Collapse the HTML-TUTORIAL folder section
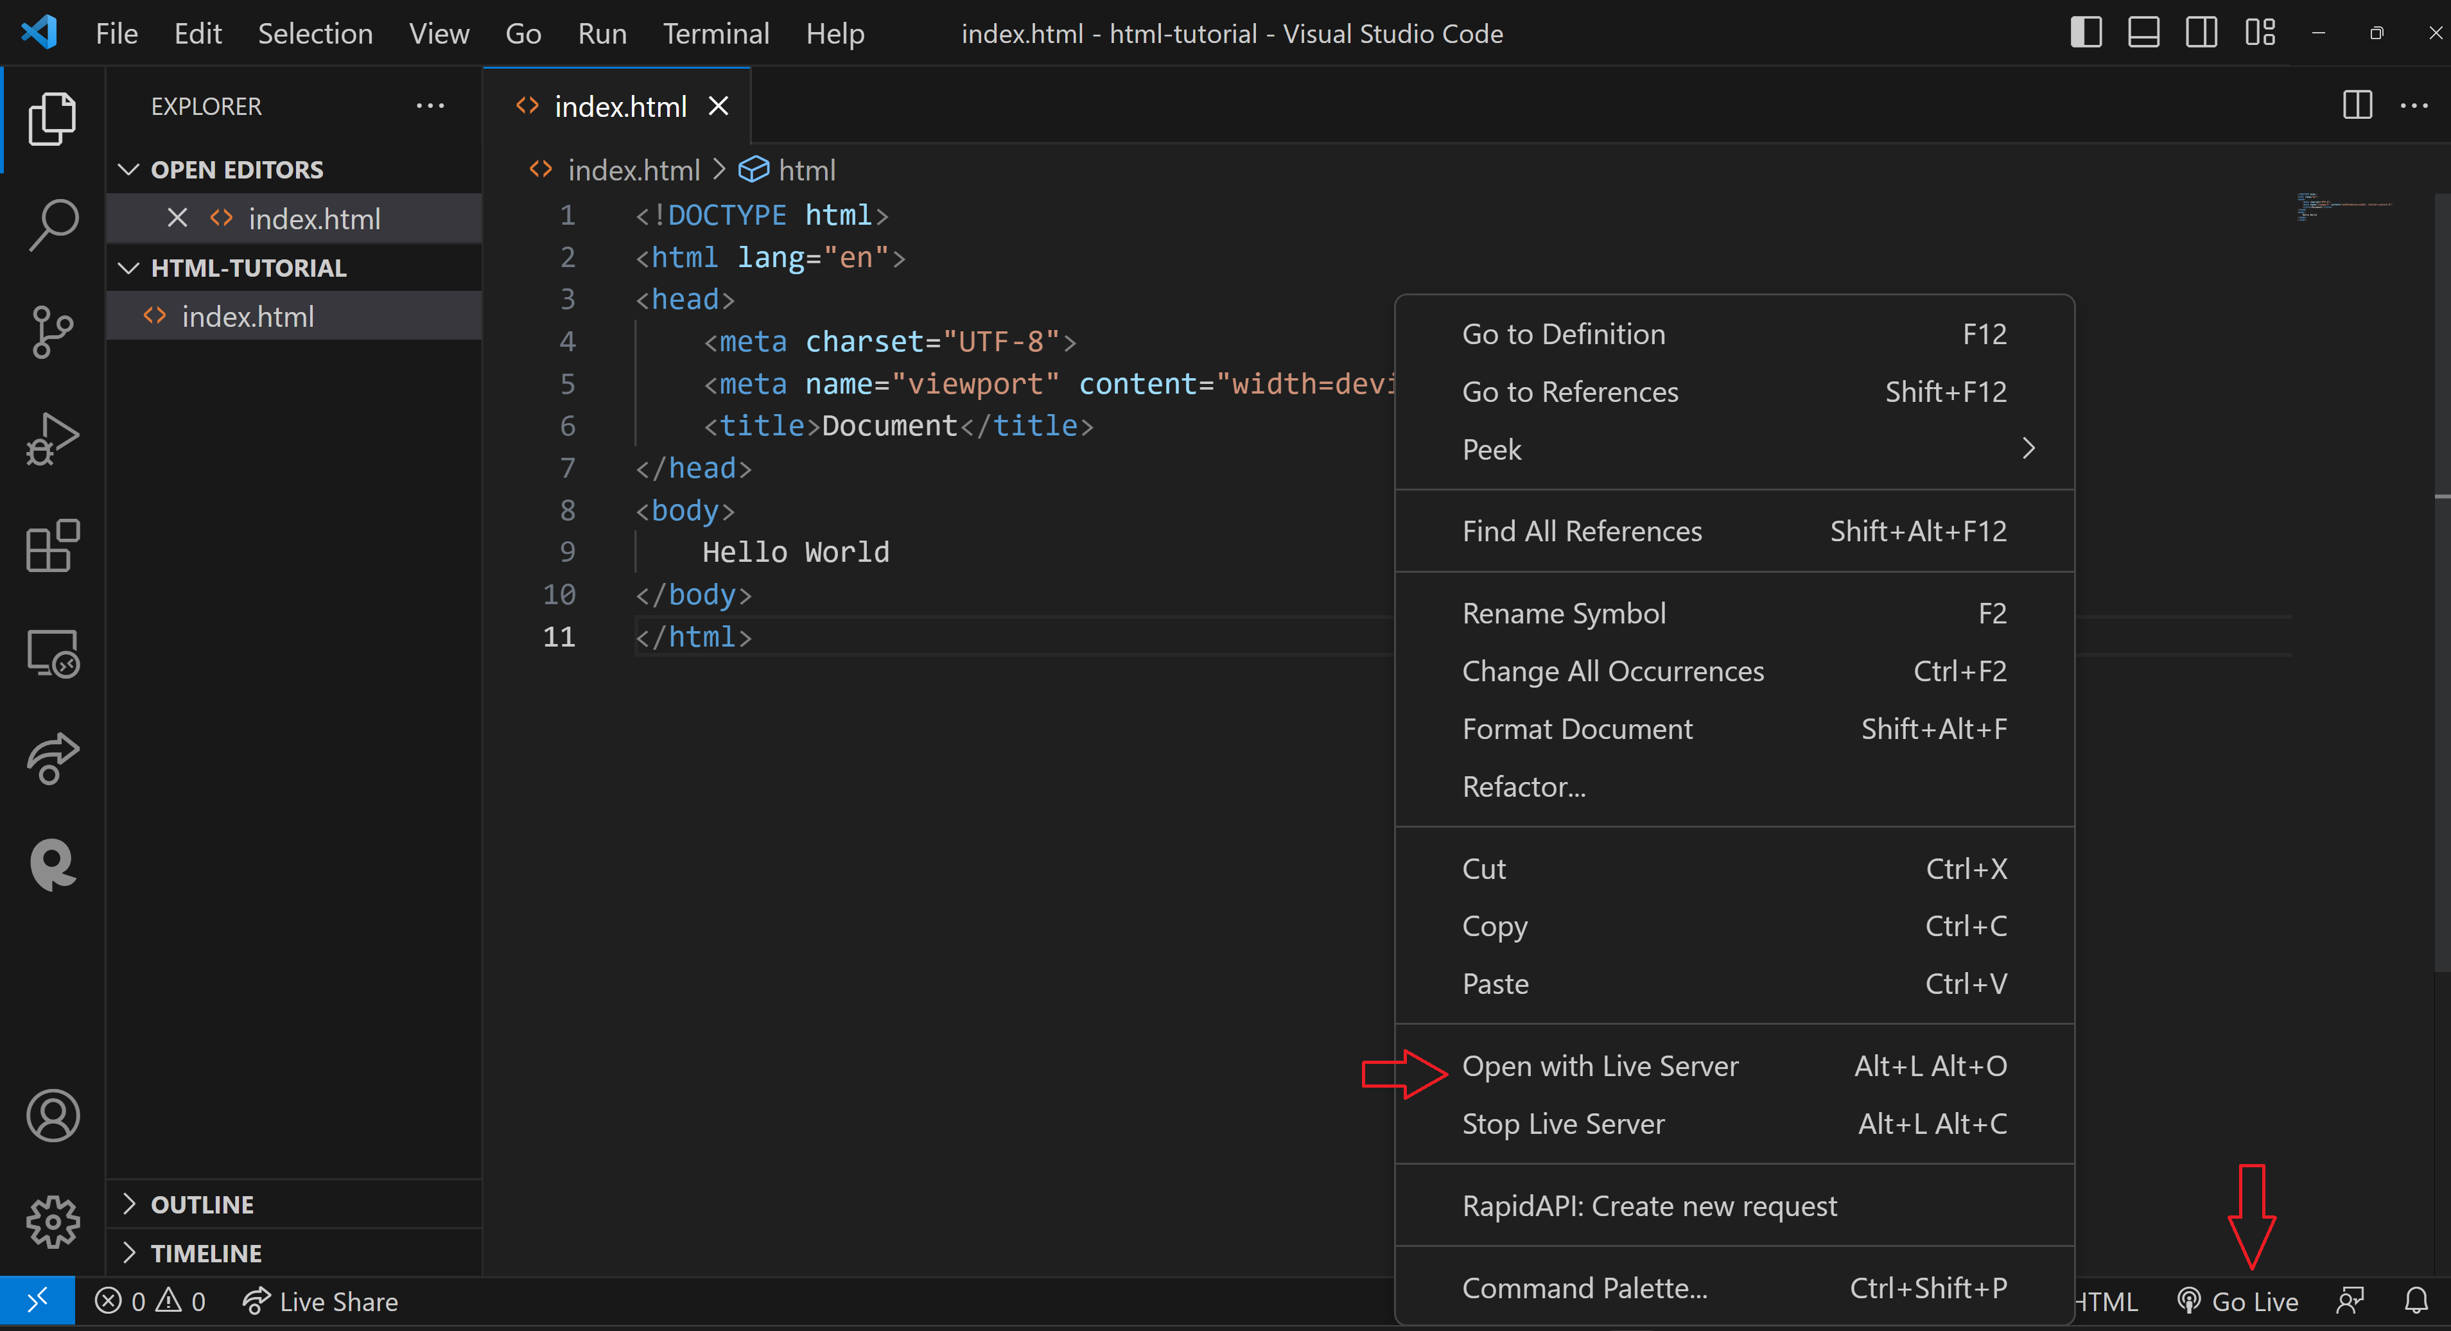2451x1331 pixels. click(x=293, y=268)
